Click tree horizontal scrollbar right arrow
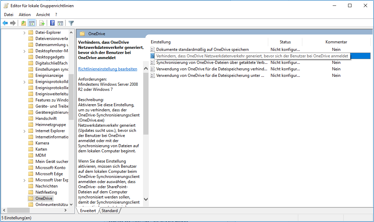This screenshot has width=374, height=222. tap(66, 210)
